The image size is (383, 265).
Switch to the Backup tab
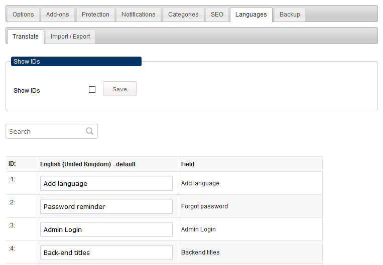pos(290,15)
